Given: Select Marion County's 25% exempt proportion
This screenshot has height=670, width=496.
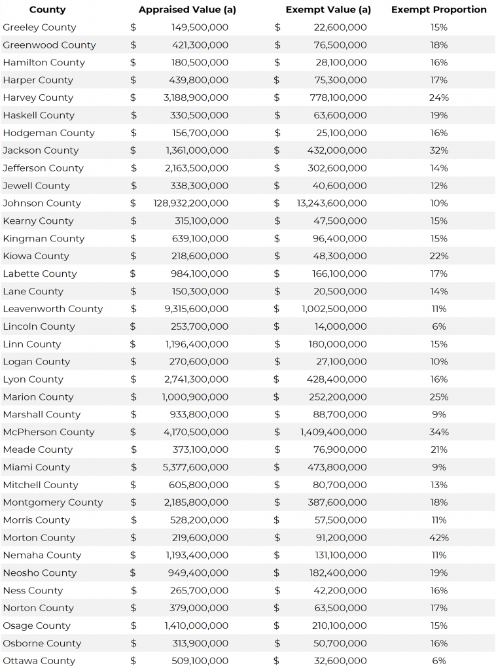Looking at the screenshot, I should click(438, 397).
